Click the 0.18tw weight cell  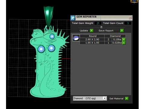(x=117, y=39)
